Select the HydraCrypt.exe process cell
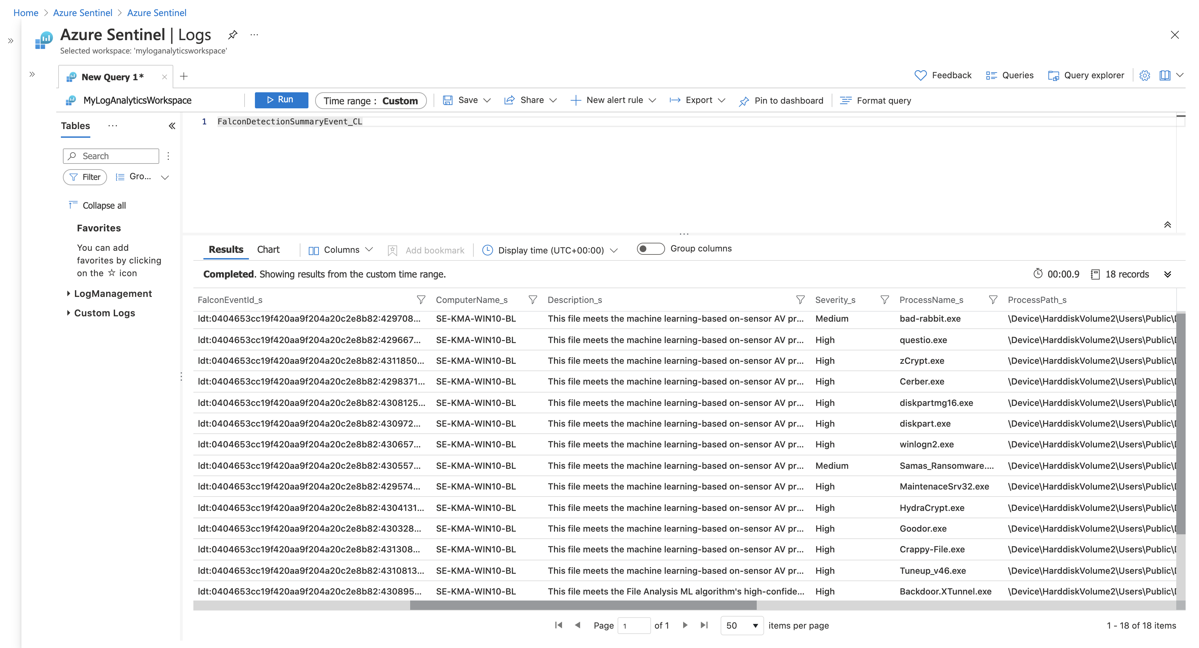 pos(932,508)
